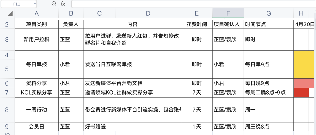Click the select-all triangle corner

10,13
